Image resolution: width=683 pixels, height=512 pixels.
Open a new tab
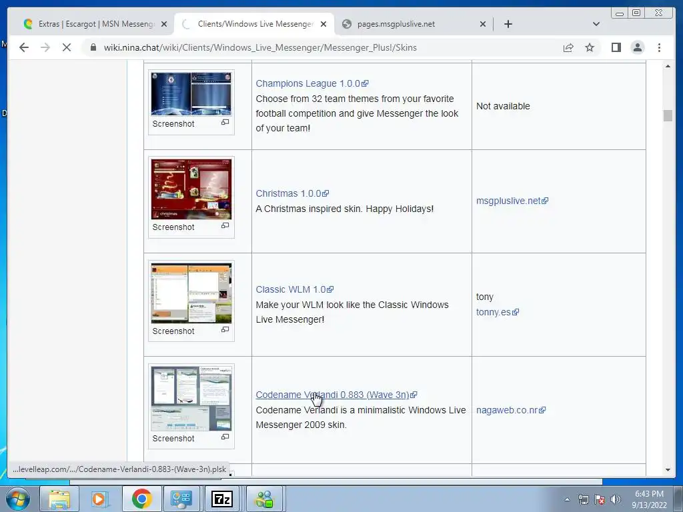[x=508, y=24]
